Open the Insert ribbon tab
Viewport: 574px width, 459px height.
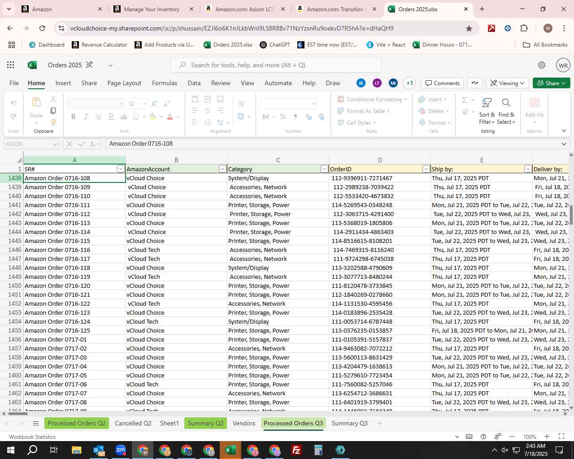pos(63,83)
